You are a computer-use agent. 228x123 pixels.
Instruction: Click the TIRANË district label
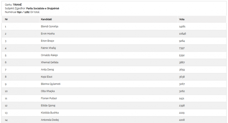[x=17, y=5]
